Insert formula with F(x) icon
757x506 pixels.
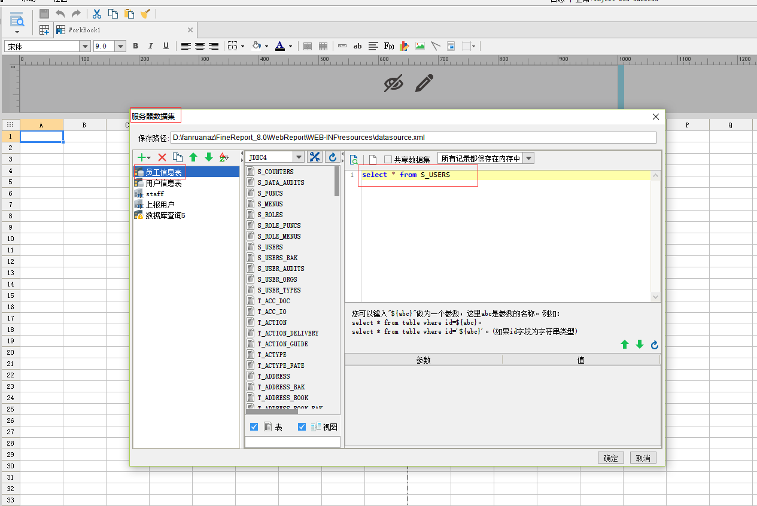(x=389, y=46)
